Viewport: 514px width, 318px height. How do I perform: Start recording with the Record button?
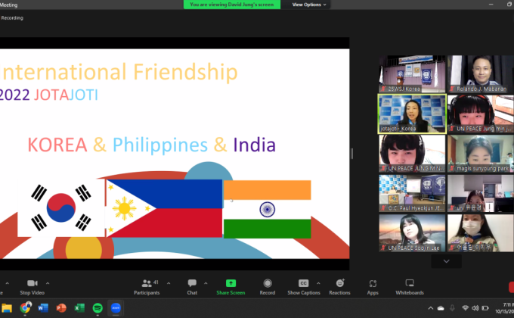[x=267, y=285]
